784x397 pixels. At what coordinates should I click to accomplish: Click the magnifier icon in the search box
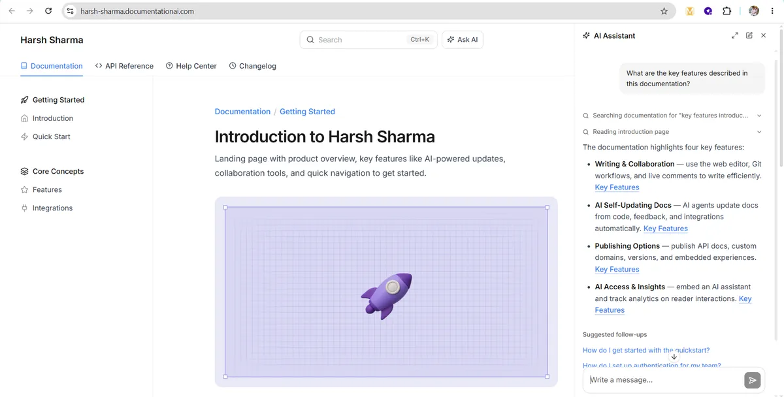310,40
